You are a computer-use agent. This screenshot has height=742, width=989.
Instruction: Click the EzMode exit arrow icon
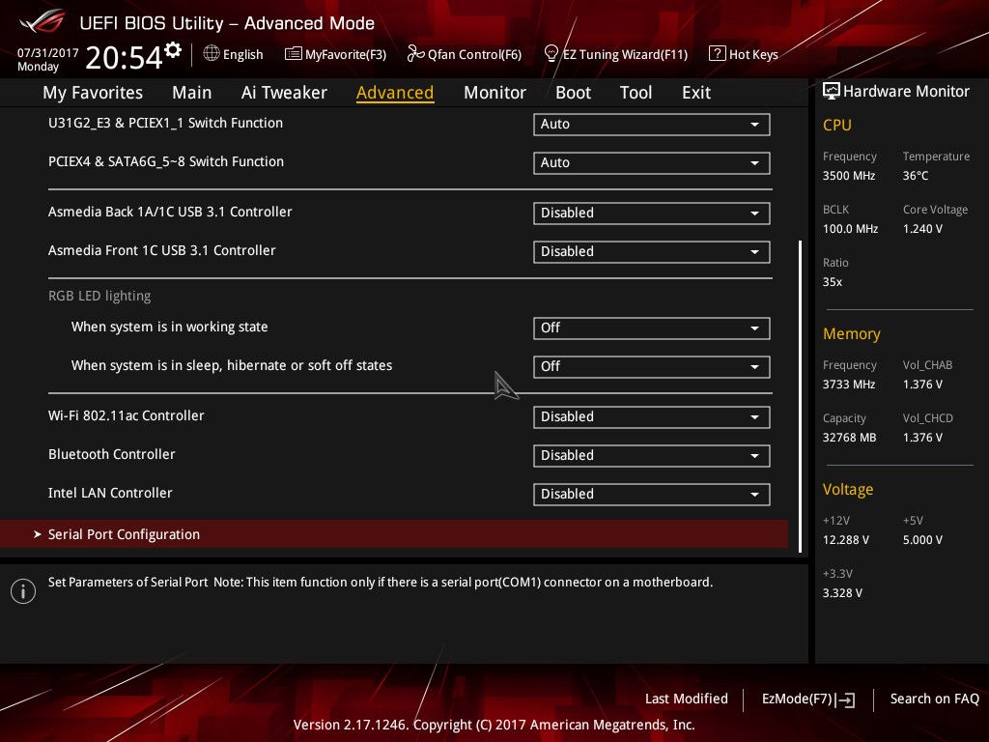(x=845, y=699)
